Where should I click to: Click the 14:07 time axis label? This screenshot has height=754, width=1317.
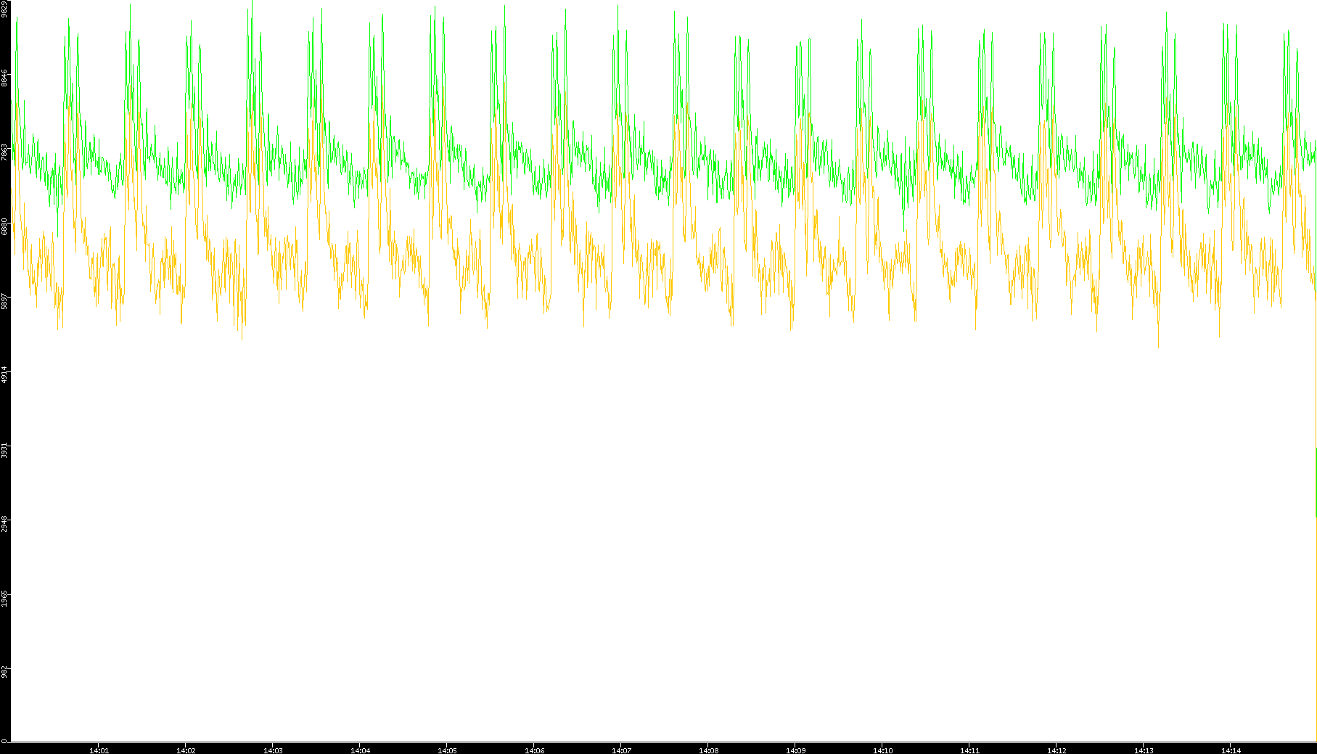pos(621,750)
